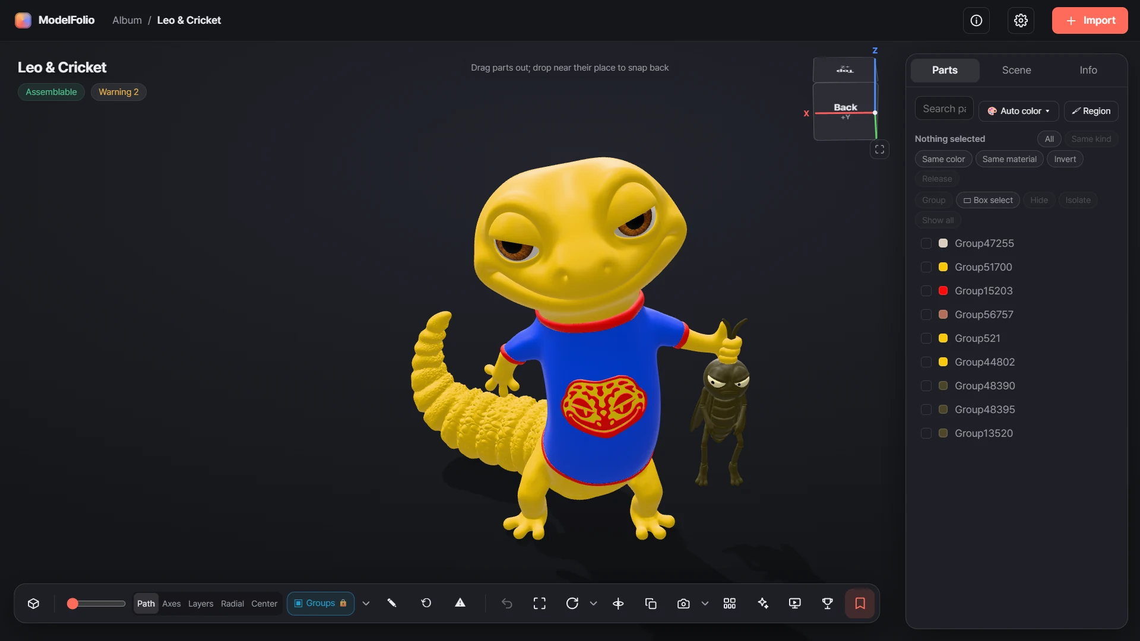Click the explode slider handle
1140x641 pixels.
click(72, 604)
